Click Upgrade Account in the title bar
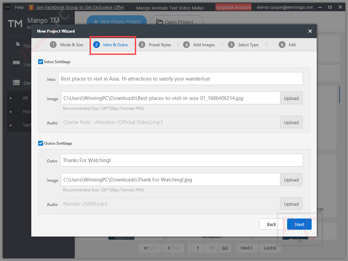 coord(233,7)
